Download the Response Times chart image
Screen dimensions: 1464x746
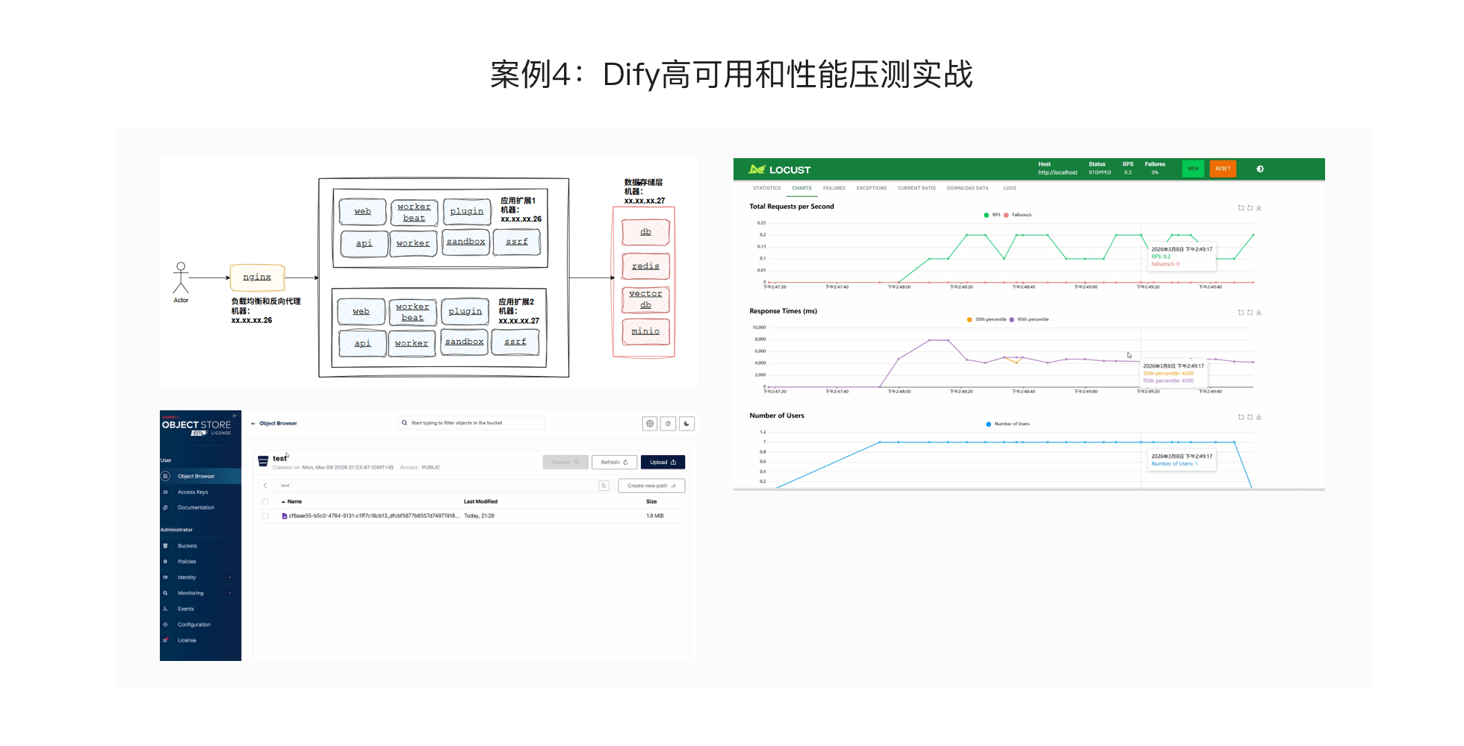[x=1259, y=313]
